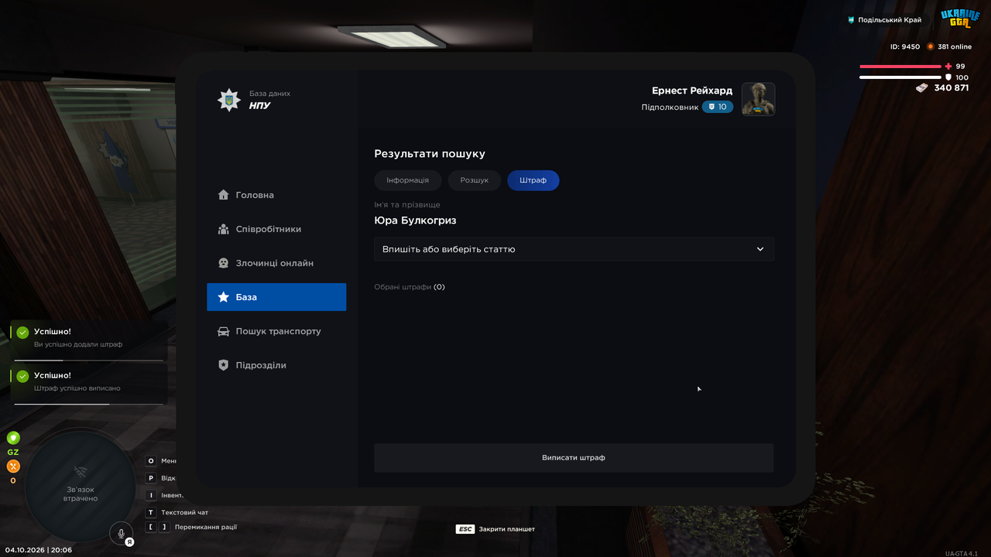991x557 pixels.
Task: Click the red health bar
Action: point(900,67)
